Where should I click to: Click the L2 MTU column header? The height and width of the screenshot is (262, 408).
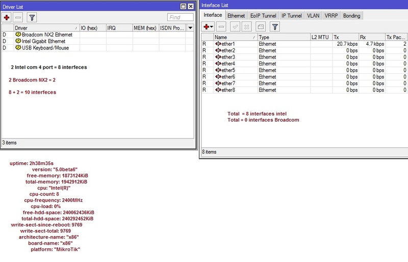[x=322, y=37]
